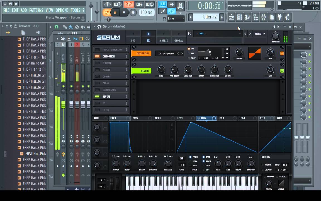Click the main snap magnet icon
Viewport: 321px width, 201px height.
coord(164,18)
